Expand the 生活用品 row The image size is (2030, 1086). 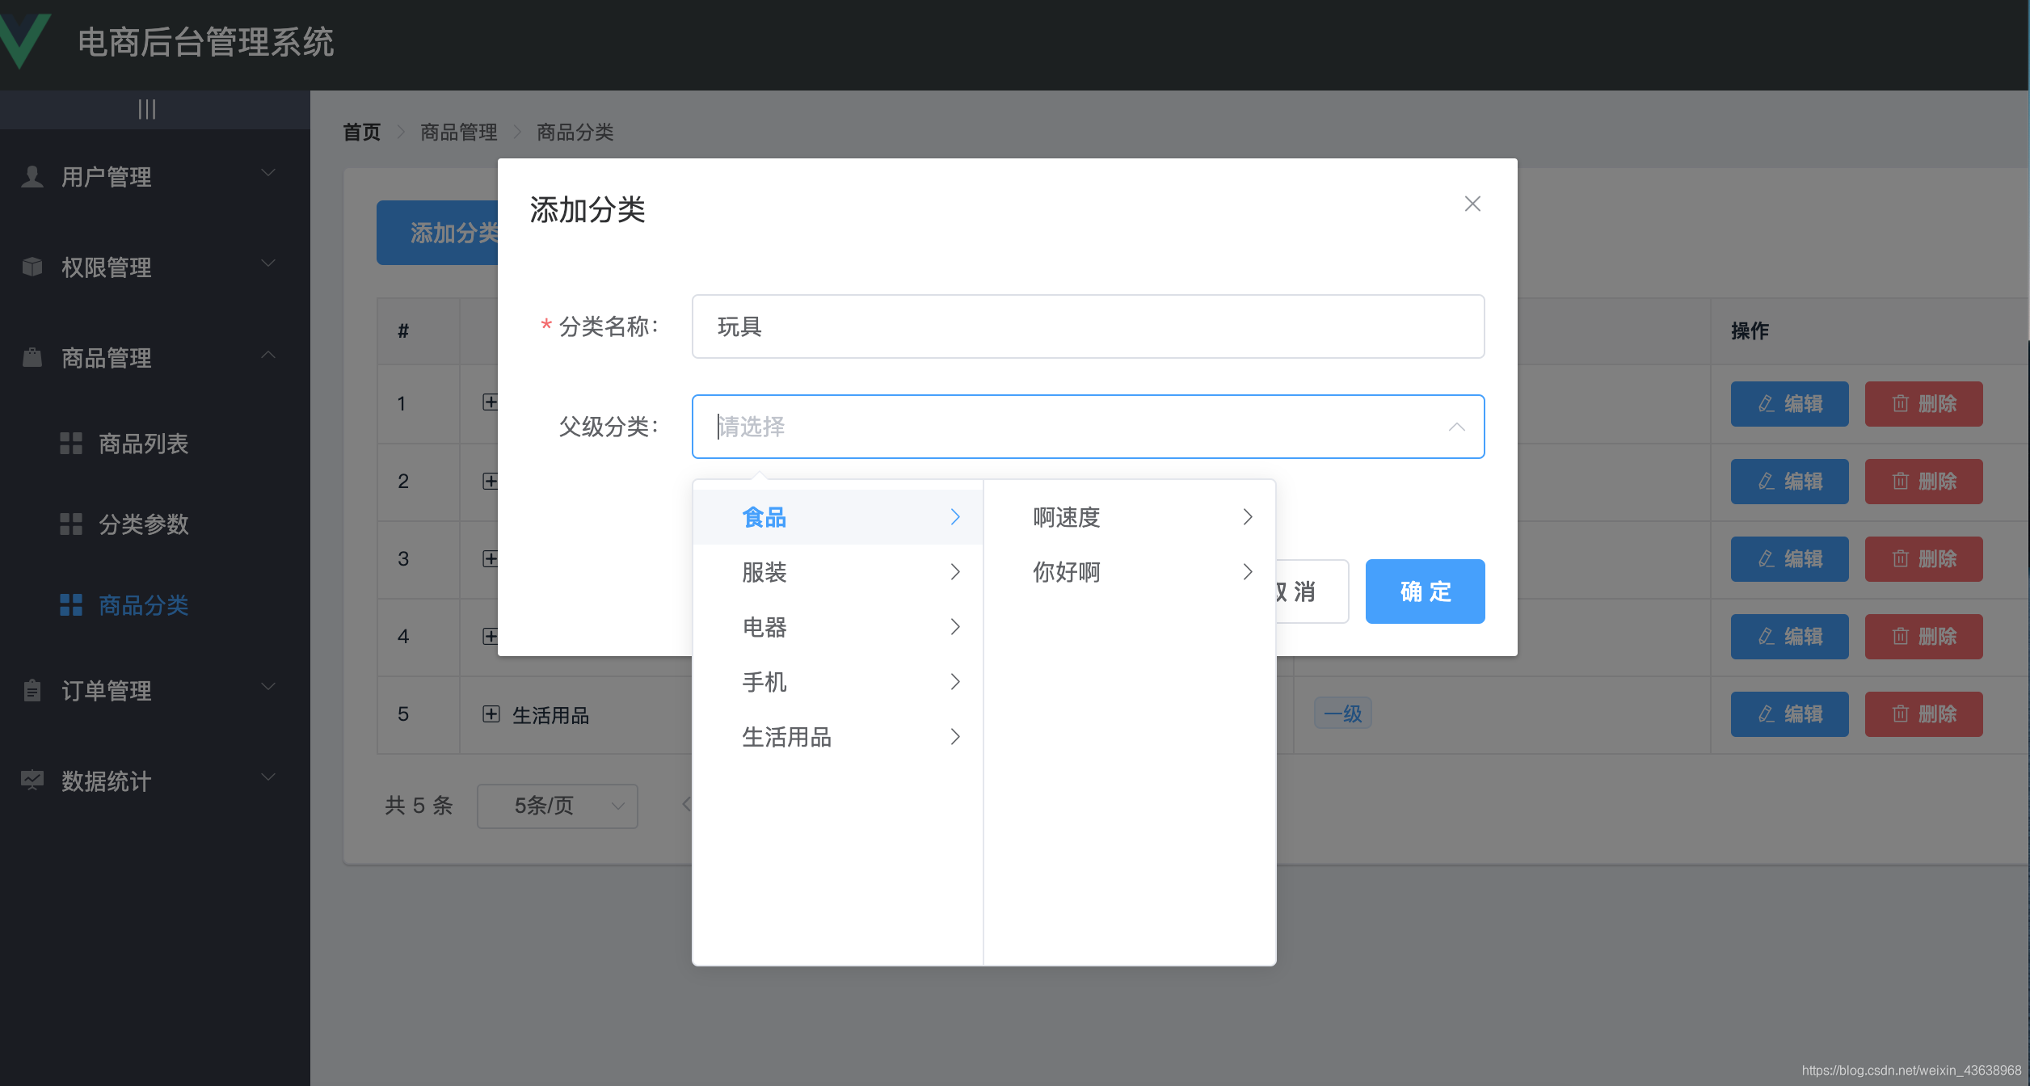[x=491, y=713]
